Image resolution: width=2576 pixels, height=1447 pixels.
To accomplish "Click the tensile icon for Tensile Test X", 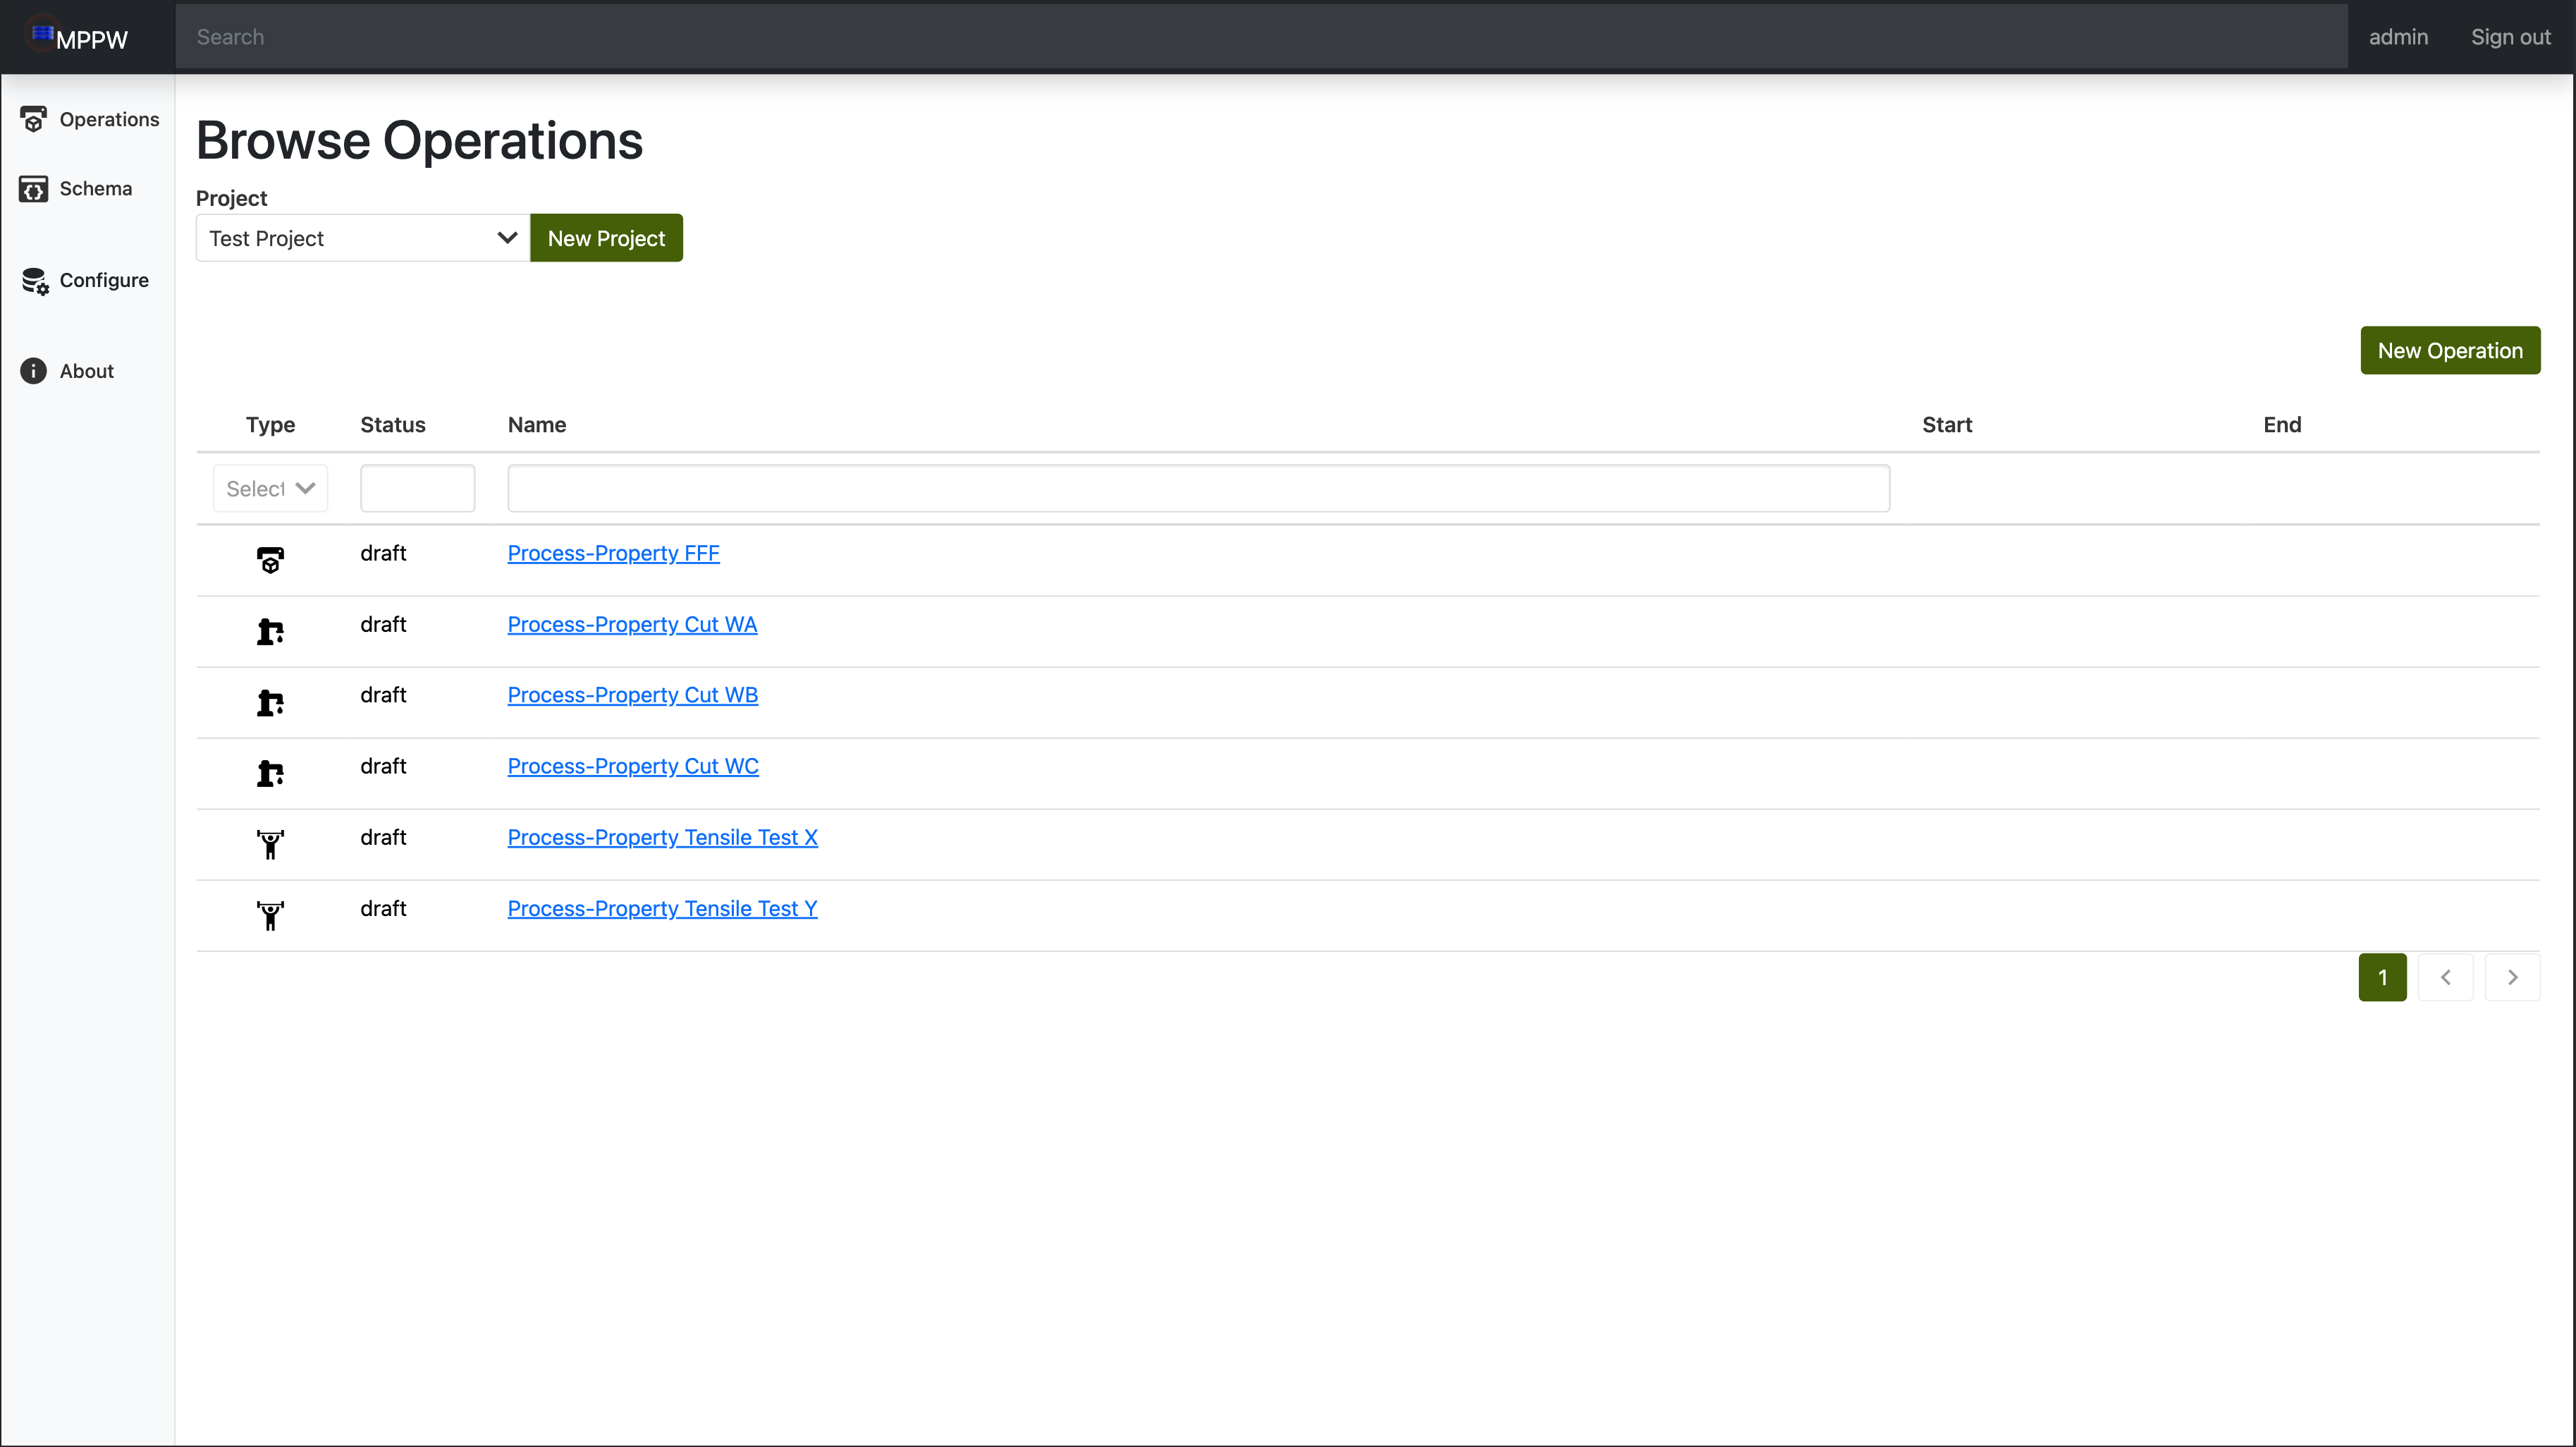I will 270,845.
